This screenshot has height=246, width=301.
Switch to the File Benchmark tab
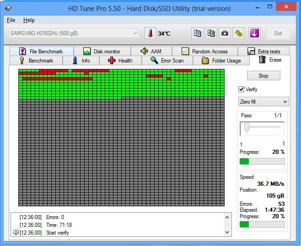pos(42,51)
